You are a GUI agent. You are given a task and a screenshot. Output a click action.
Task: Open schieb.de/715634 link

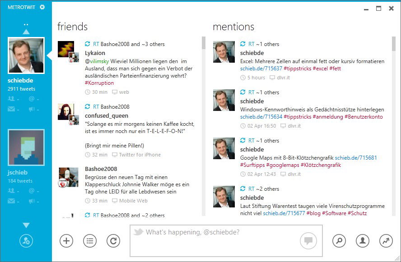coord(261,117)
